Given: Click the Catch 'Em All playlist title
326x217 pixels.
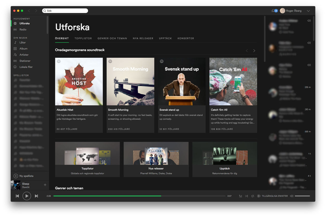Looking at the screenshot, I should 219,110.
